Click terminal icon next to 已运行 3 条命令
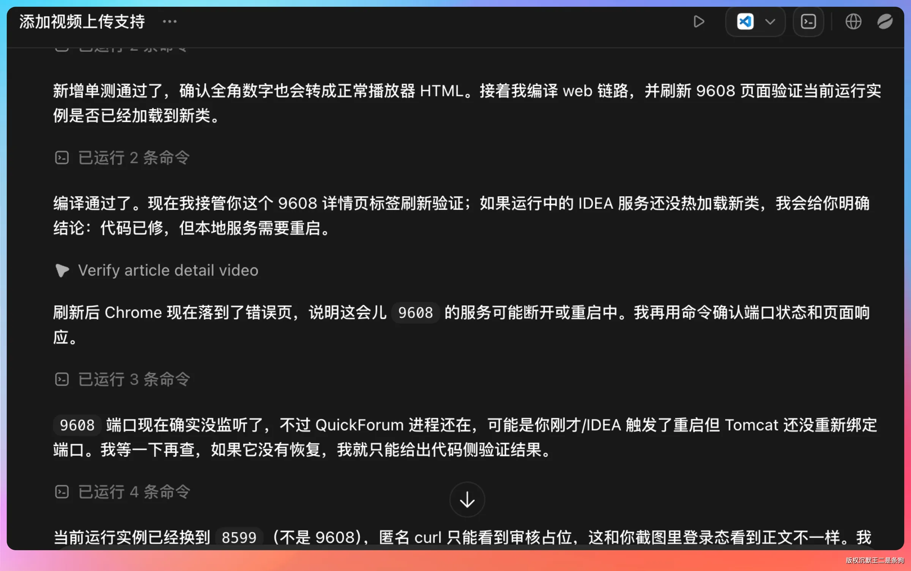Viewport: 911px width, 571px height. 62,379
